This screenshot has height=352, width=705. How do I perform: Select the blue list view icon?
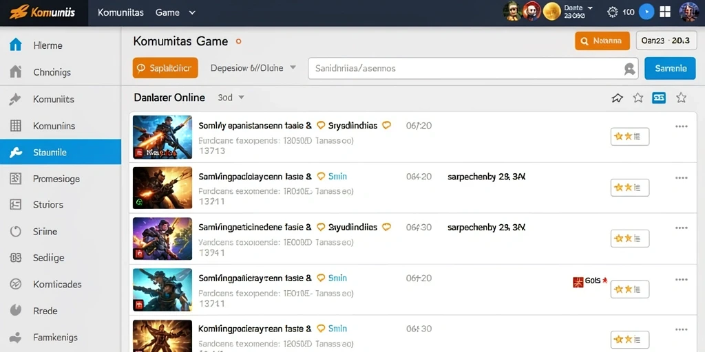point(659,98)
